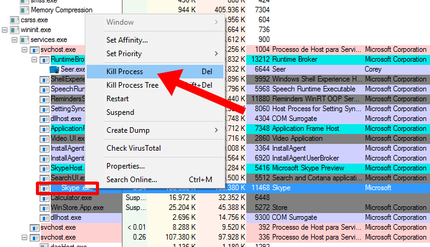Image resolution: width=430 pixels, height=247 pixels.
Task: Click the services.exe process icon
Action: point(24,40)
